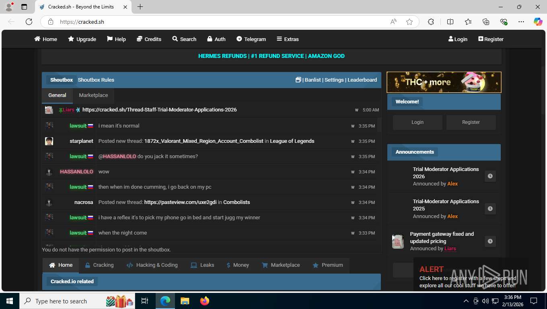547x309 pixels.
Task: Expand the Extras menu
Action: 288,39
